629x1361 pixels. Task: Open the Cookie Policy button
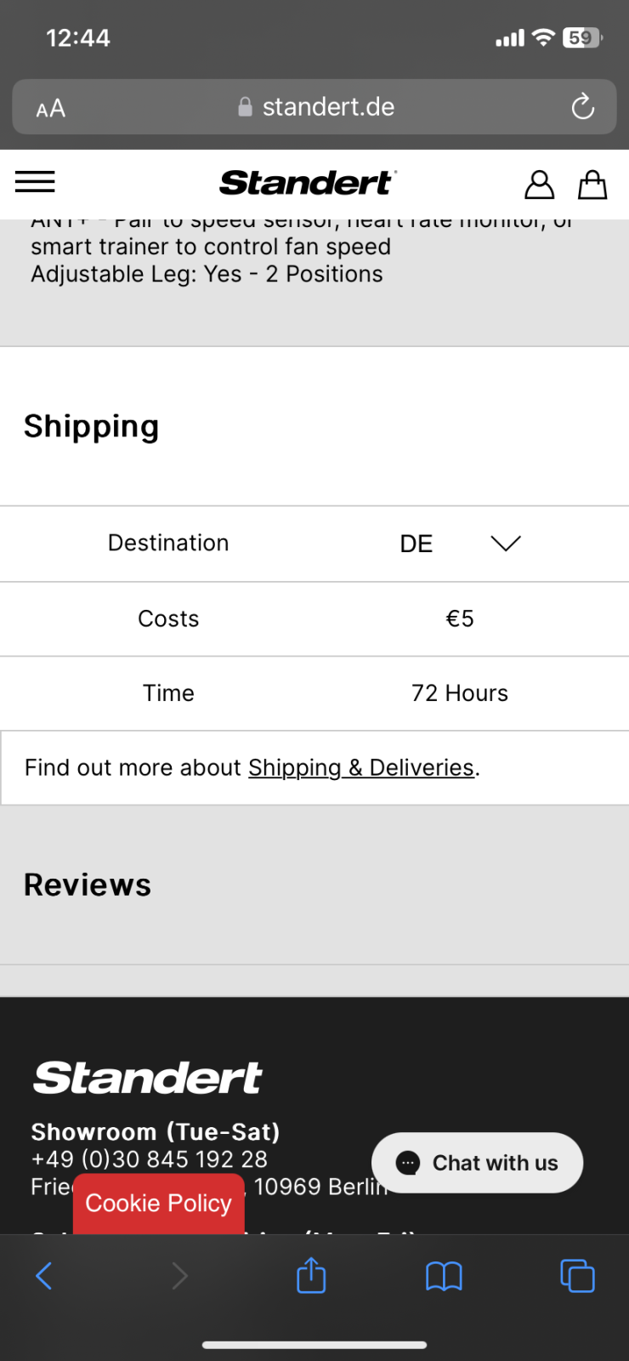tap(159, 1203)
